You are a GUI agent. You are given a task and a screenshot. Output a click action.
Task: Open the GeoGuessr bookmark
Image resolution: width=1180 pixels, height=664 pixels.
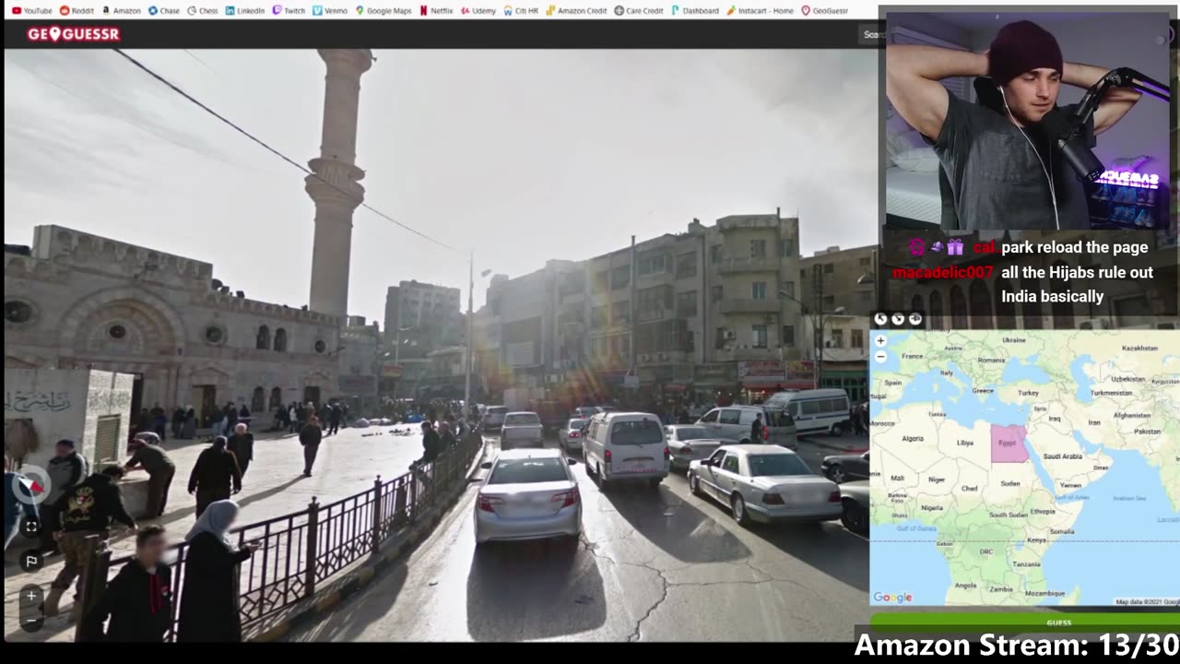(x=824, y=10)
